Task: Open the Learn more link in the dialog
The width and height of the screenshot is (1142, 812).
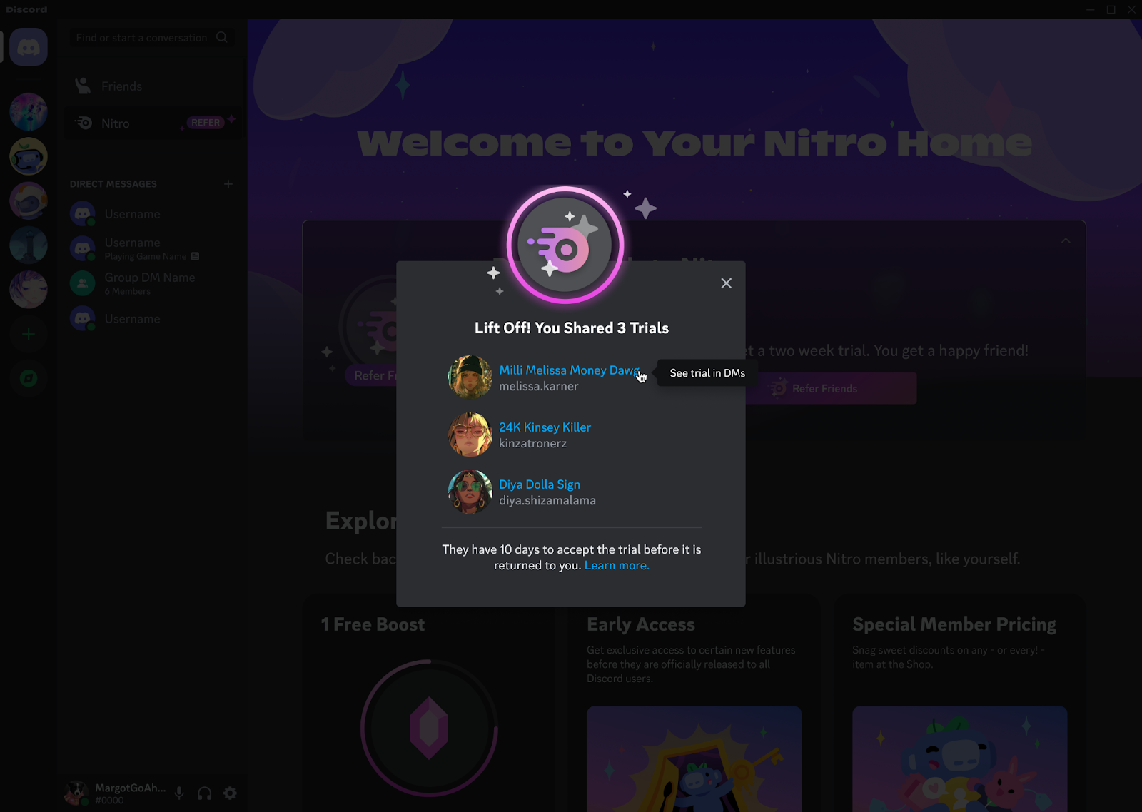Action: [616, 564]
